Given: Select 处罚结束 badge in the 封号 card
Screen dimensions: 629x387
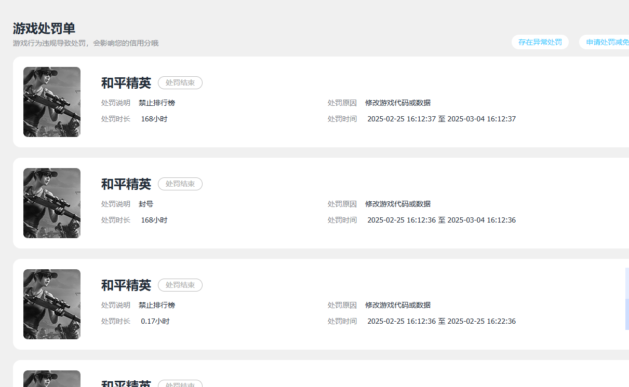Looking at the screenshot, I should tap(180, 184).
